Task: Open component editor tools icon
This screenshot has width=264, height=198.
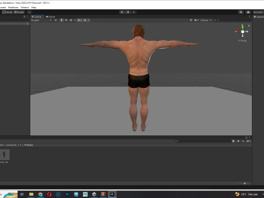Action: pyautogui.click(x=191, y=20)
